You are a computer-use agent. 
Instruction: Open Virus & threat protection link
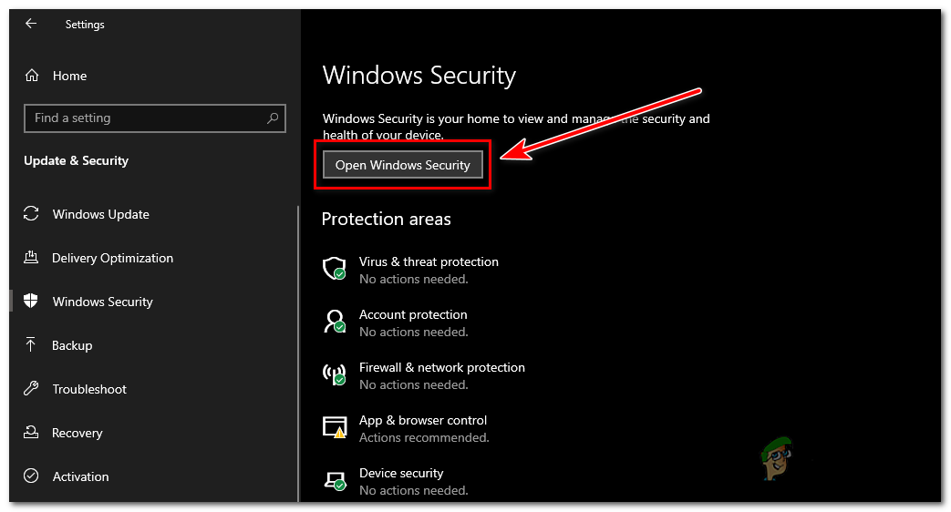pos(429,261)
